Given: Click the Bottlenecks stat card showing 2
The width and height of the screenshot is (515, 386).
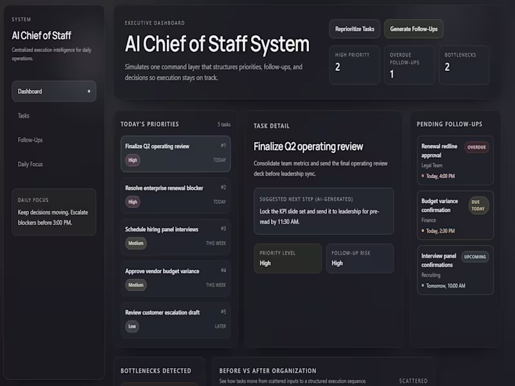Looking at the screenshot, I should click(x=464, y=65).
